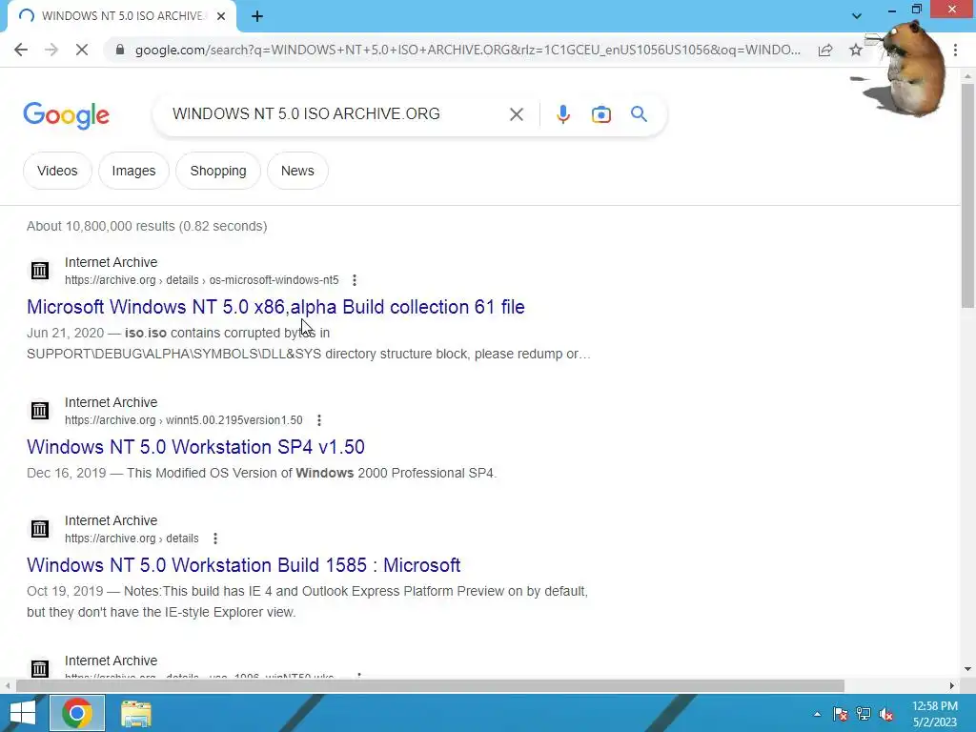Open taskbar clock showing 12:58 PM
The image size is (976, 732).
point(934,714)
